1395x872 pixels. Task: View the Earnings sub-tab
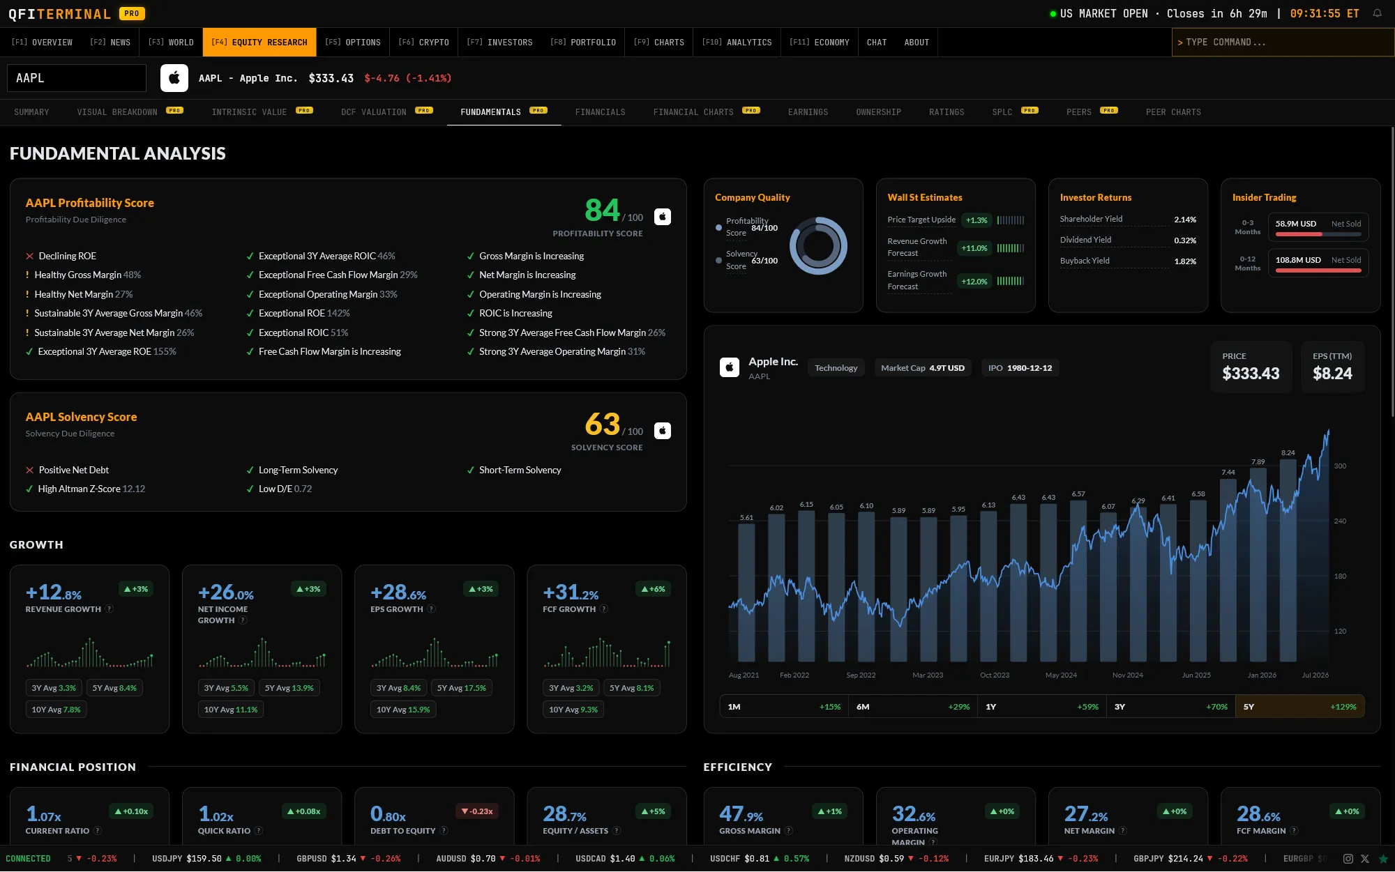coord(808,112)
